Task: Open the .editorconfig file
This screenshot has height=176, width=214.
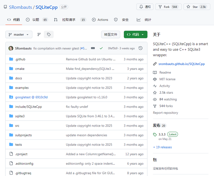Action: click(x=24, y=164)
